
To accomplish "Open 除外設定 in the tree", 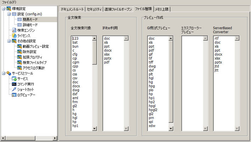I will tap(29, 52).
